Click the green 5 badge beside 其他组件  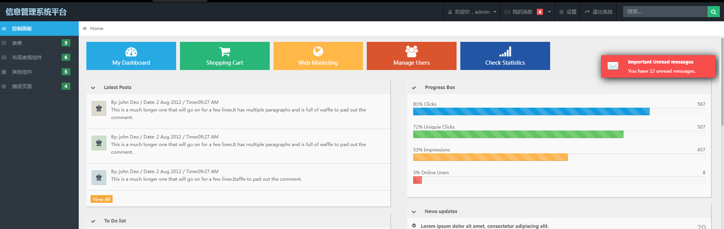(66, 72)
